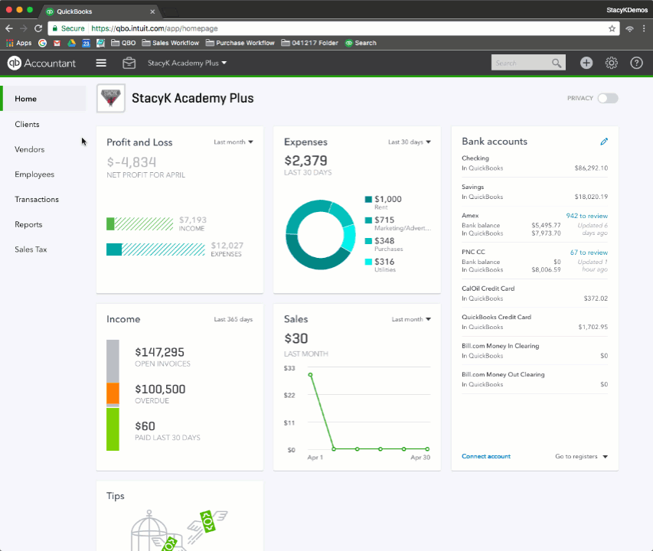Image resolution: width=653 pixels, height=551 pixels.
Task: Click the StacyK Academy company logo
Action: click(111, 98)
